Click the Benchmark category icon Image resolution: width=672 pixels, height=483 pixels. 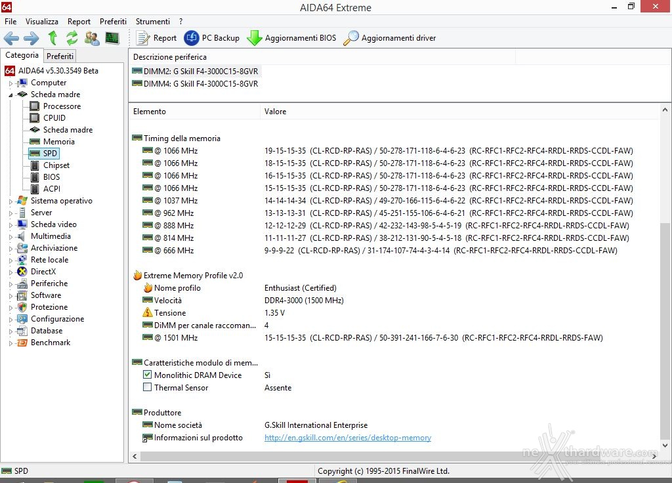[22, 343]
